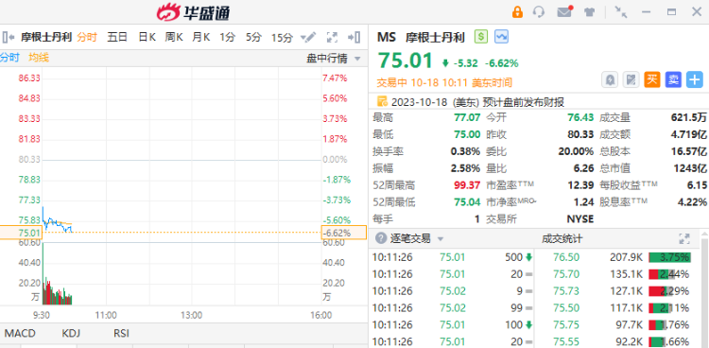Click the earnings calendar icon

tap(383, 101)
